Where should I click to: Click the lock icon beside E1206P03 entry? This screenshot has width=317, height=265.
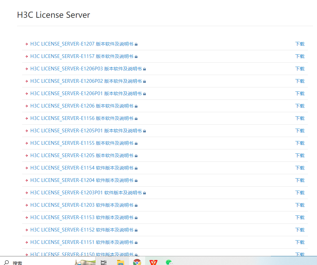coord(144,69)
